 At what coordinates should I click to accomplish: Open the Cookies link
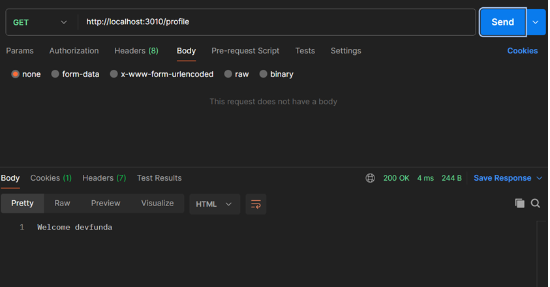coord(522,51)
